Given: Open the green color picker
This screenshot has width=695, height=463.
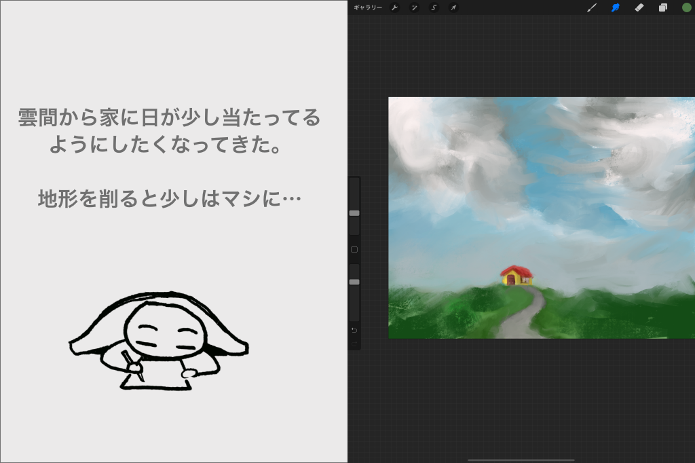Looking at the screenshot, I should [x=686, y=7].
